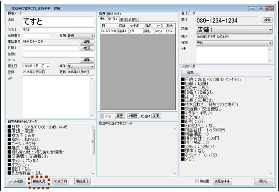This screenshot has width=279, height=192.
Task: Toggle the 最前面 checkbox
Action: pyautogui.click(x=197, y=181)
